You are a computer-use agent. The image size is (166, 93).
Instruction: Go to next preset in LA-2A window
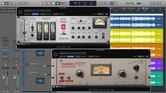[x=64, y=57]
